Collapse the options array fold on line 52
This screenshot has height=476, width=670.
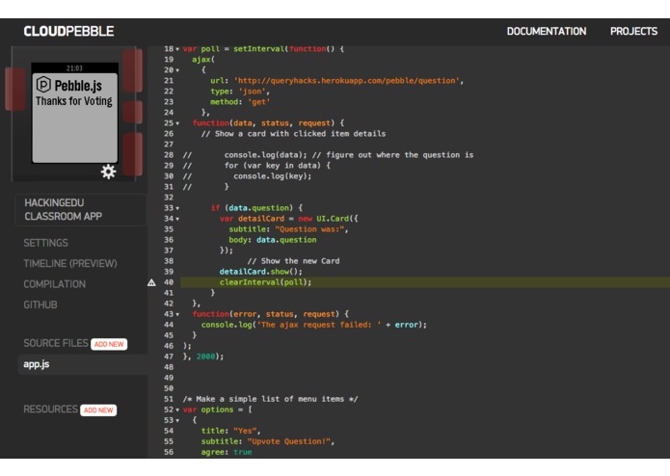pyautogui.click(x=177, y=410)
